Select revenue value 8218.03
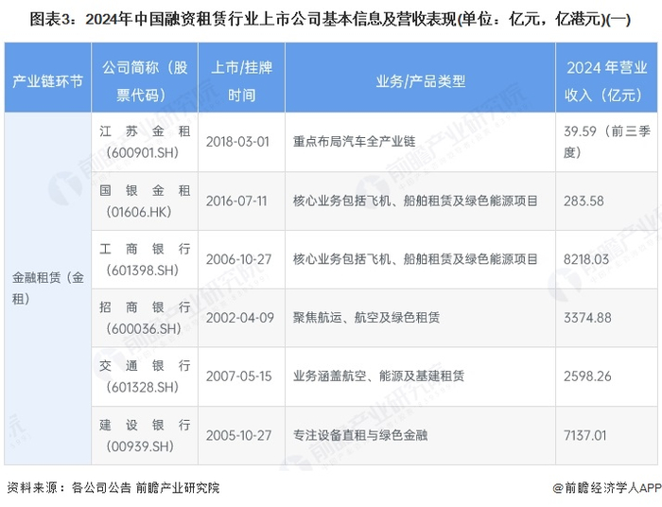 [x=586, y=259]
